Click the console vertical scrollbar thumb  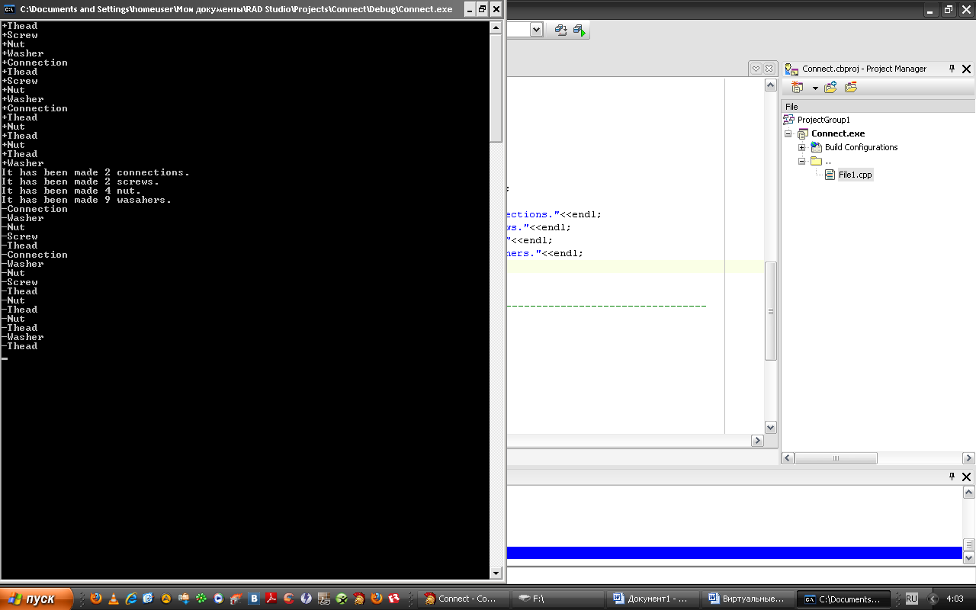point(496,88)
